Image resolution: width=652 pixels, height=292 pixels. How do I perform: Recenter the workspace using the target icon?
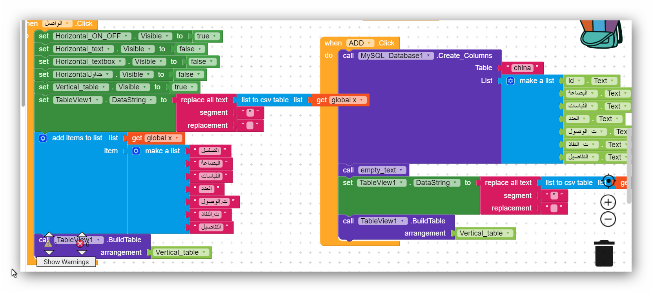pyautogui.click(x=608, y=181)
